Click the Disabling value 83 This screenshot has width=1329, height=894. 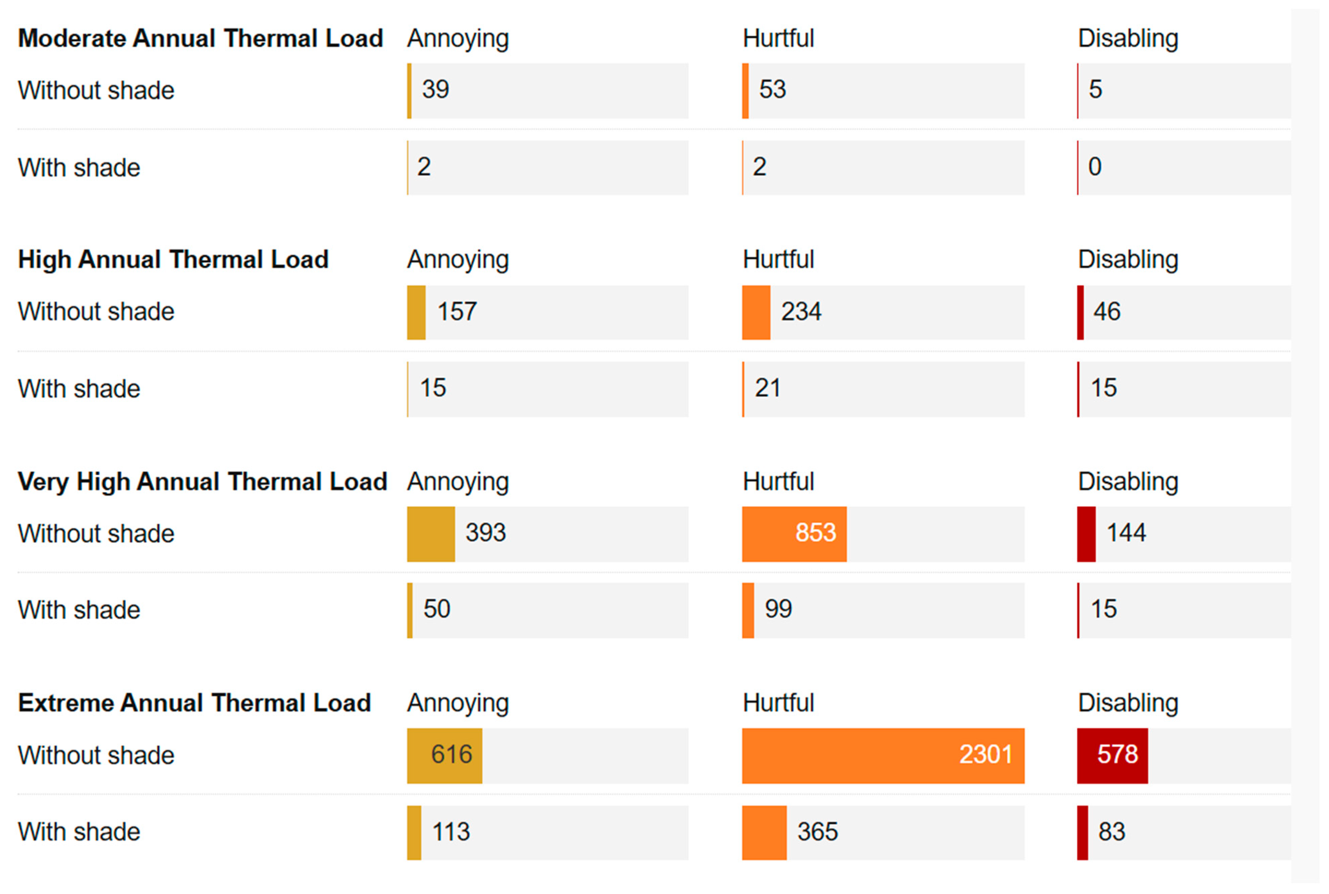point(1111,832)
